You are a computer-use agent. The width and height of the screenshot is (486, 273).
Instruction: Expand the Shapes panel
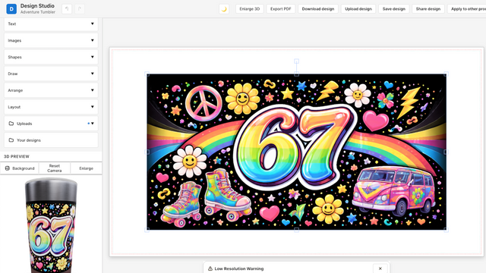click(51, 57)
